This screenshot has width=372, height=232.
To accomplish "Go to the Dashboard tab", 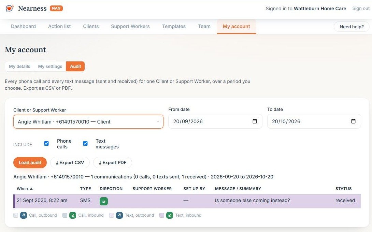I will [23, 26].
